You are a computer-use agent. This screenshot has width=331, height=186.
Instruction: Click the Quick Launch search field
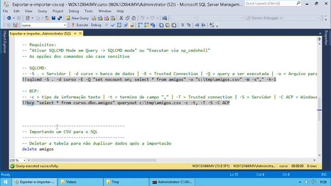click(x=273, y=4)
